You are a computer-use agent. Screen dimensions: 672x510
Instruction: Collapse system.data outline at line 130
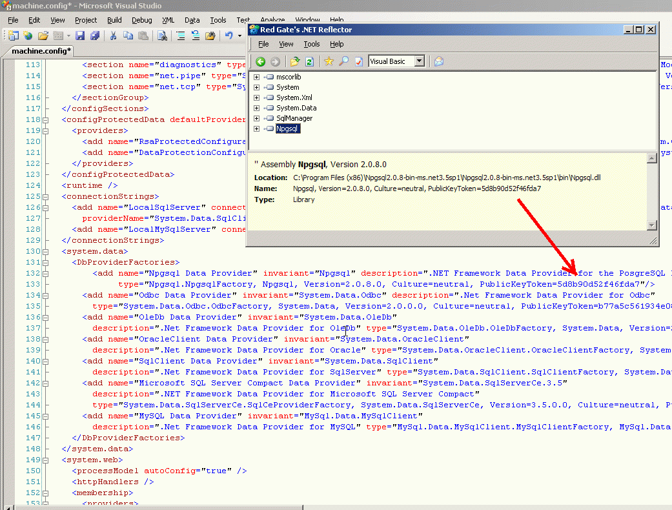point(45,252)
